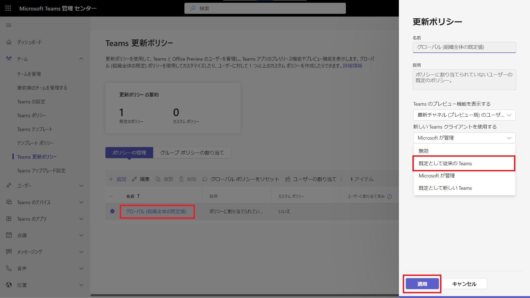Click the ポリシーに割り当てられてい... description cell
Viewport: 530px width, 298px height.
(236, 212)
